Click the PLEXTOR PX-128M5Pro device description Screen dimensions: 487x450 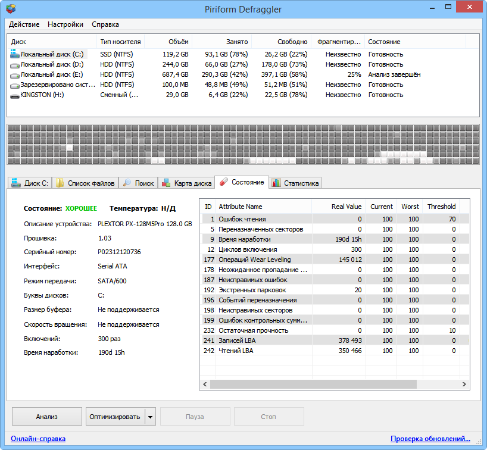(145, 224)
